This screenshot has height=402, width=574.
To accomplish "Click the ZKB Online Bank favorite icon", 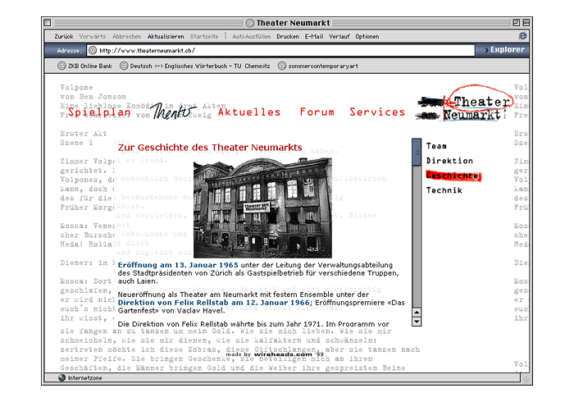I will coord(61,66).
